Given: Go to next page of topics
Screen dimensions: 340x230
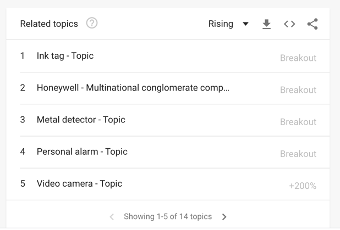Looking at the screenshot, I should [x=224, y=217].
